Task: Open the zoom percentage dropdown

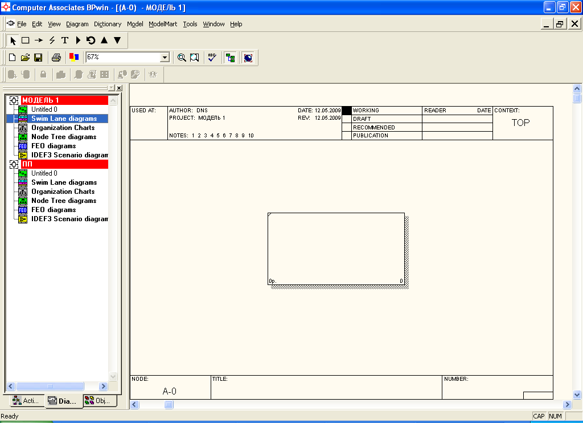Action: [x=165, y=58]
